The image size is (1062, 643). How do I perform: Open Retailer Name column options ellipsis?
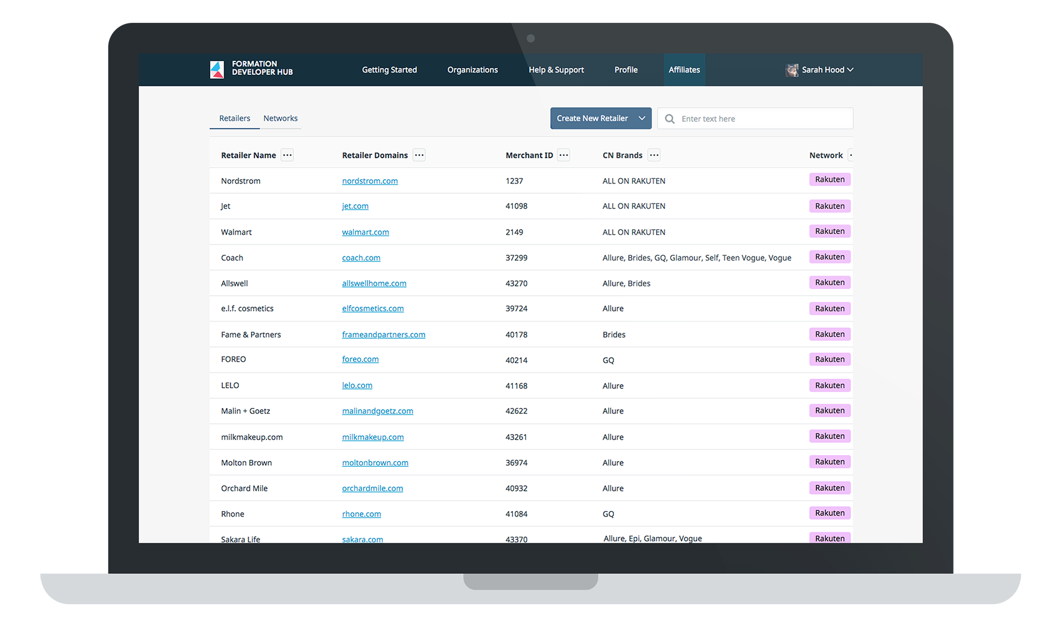(x=287, y=155)
